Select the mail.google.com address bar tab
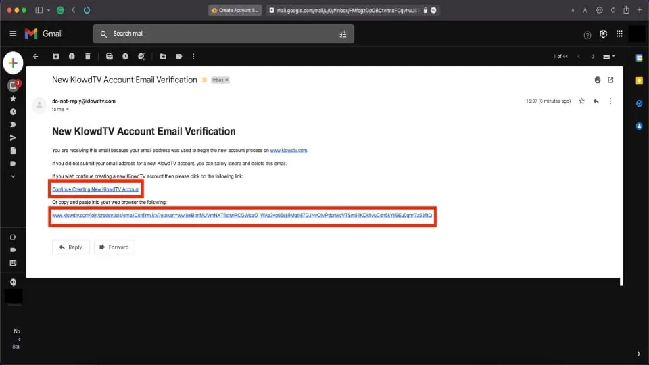Viewport: 649px width, 365px height. (x=352, y=10)
